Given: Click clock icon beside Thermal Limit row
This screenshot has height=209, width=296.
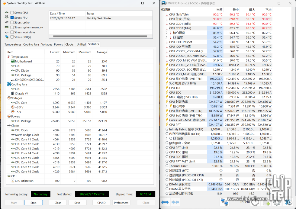Looking at the screenshot, I should click(167, 166).
